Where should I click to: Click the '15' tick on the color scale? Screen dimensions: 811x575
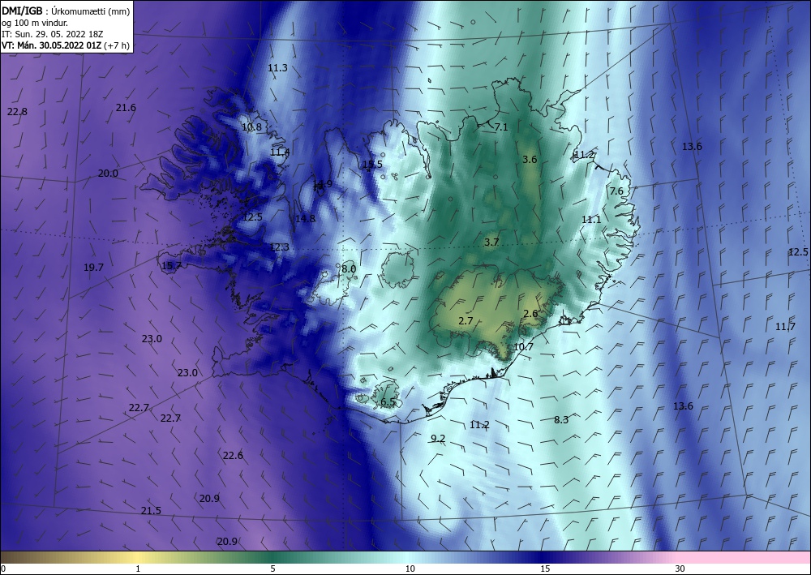tap(545, 569)
